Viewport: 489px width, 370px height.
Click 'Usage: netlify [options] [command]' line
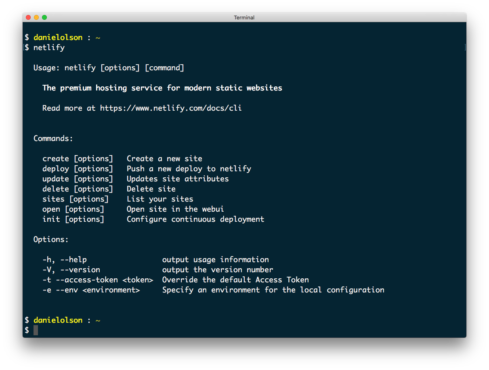[109, 68]
